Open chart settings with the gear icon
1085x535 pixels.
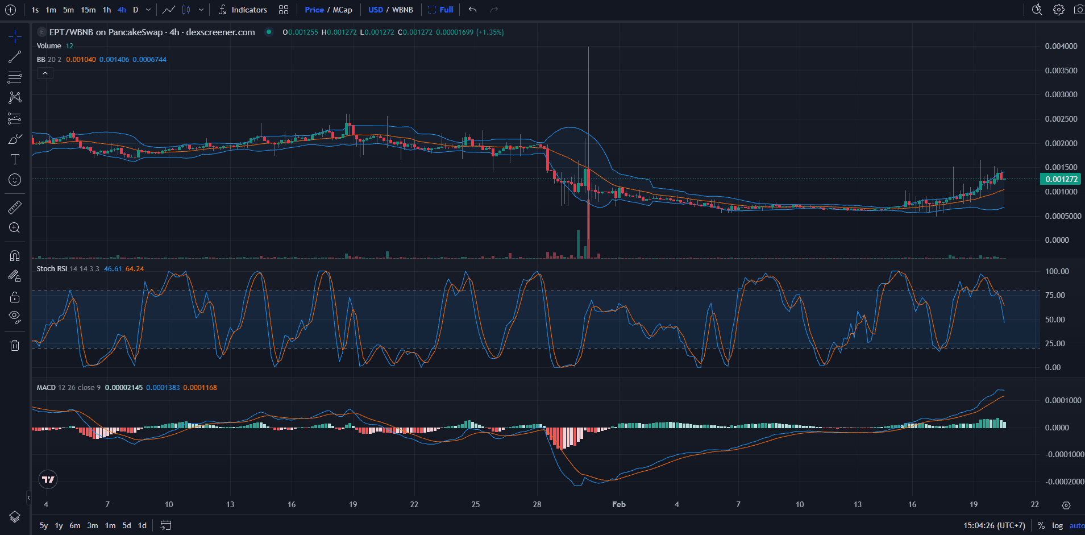(x=1058, y=10)
